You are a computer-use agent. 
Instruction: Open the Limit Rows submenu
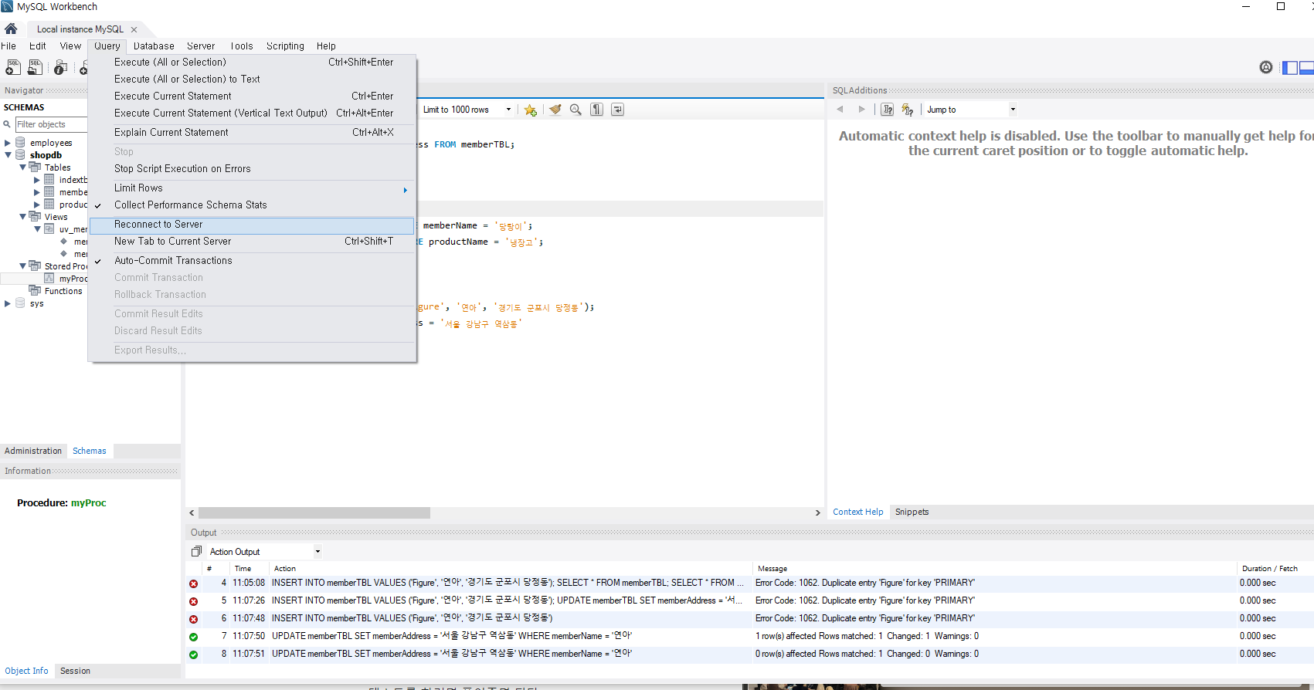tap(252, 188)
